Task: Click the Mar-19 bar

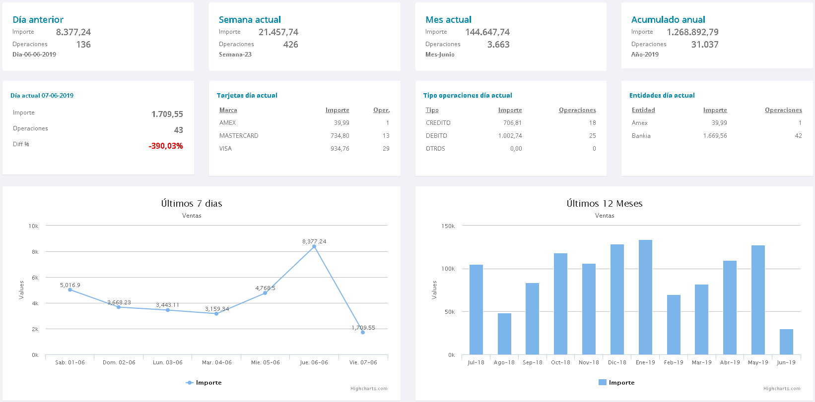Action: [x=702, y=320]
